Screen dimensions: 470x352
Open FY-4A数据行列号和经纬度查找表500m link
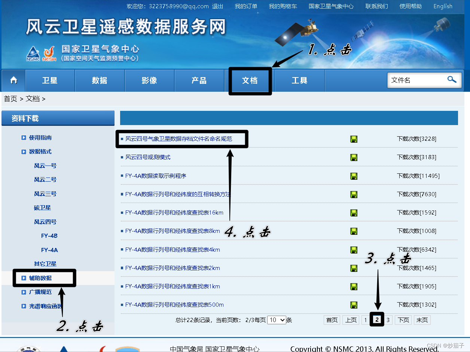point(174,305)
